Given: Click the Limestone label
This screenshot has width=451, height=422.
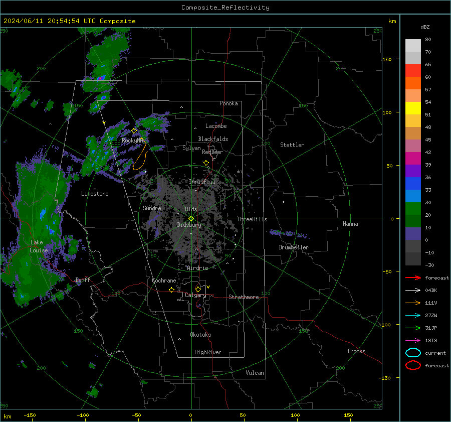Looking at the screenshot, I should [x=95, y=194].
